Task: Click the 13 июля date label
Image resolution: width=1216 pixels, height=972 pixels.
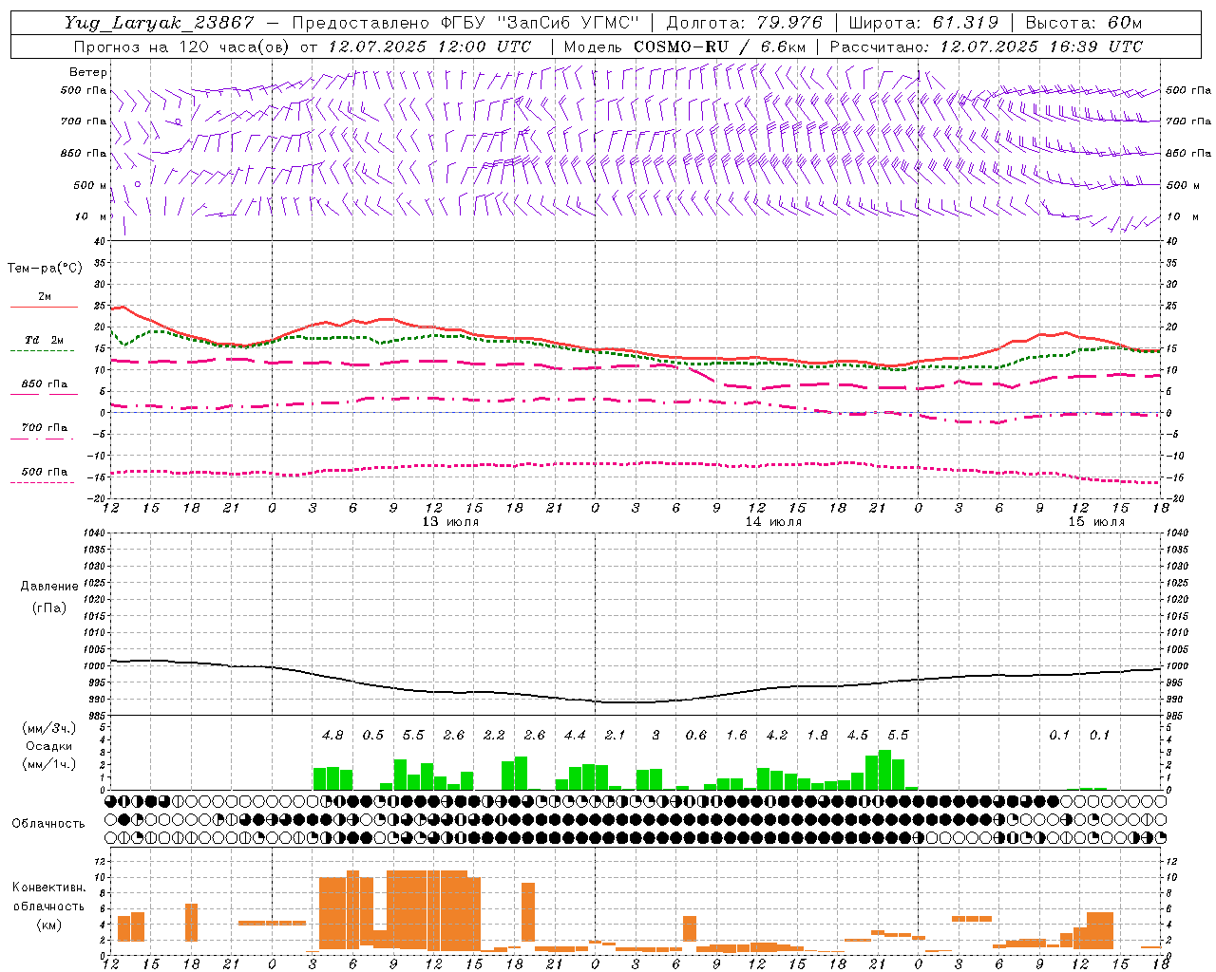Action: [450, 522]
